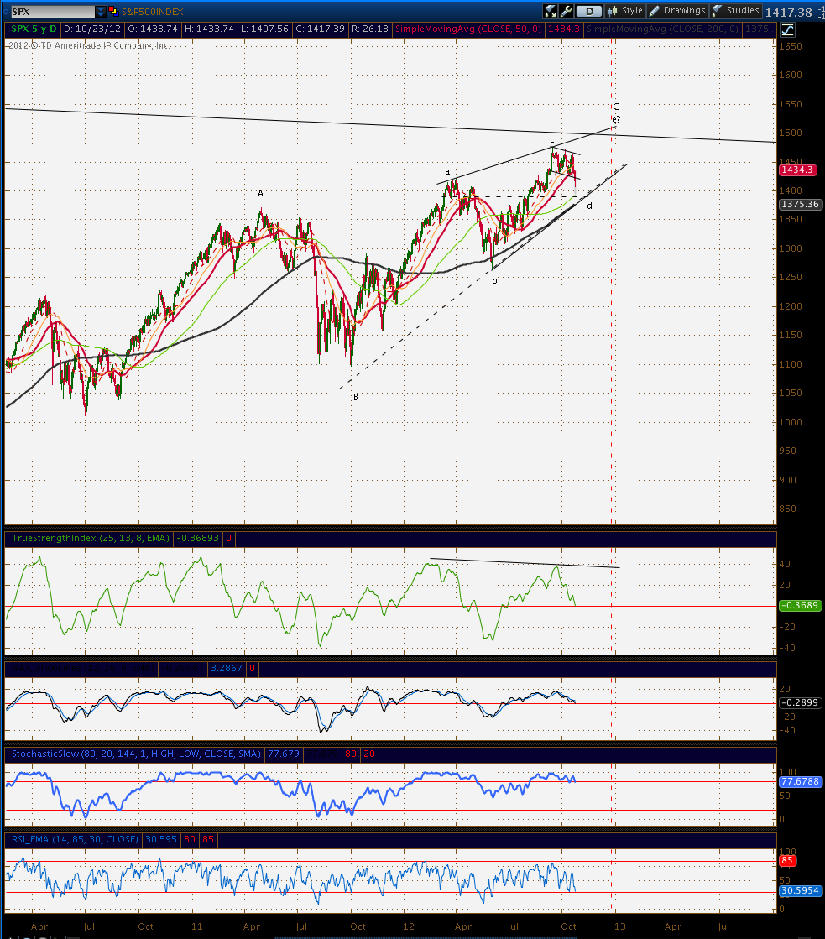The height and width of the screenshot is (939, 825).
Task: Click the 1417.38 last price at top right
Action: [x=788, y=12]
